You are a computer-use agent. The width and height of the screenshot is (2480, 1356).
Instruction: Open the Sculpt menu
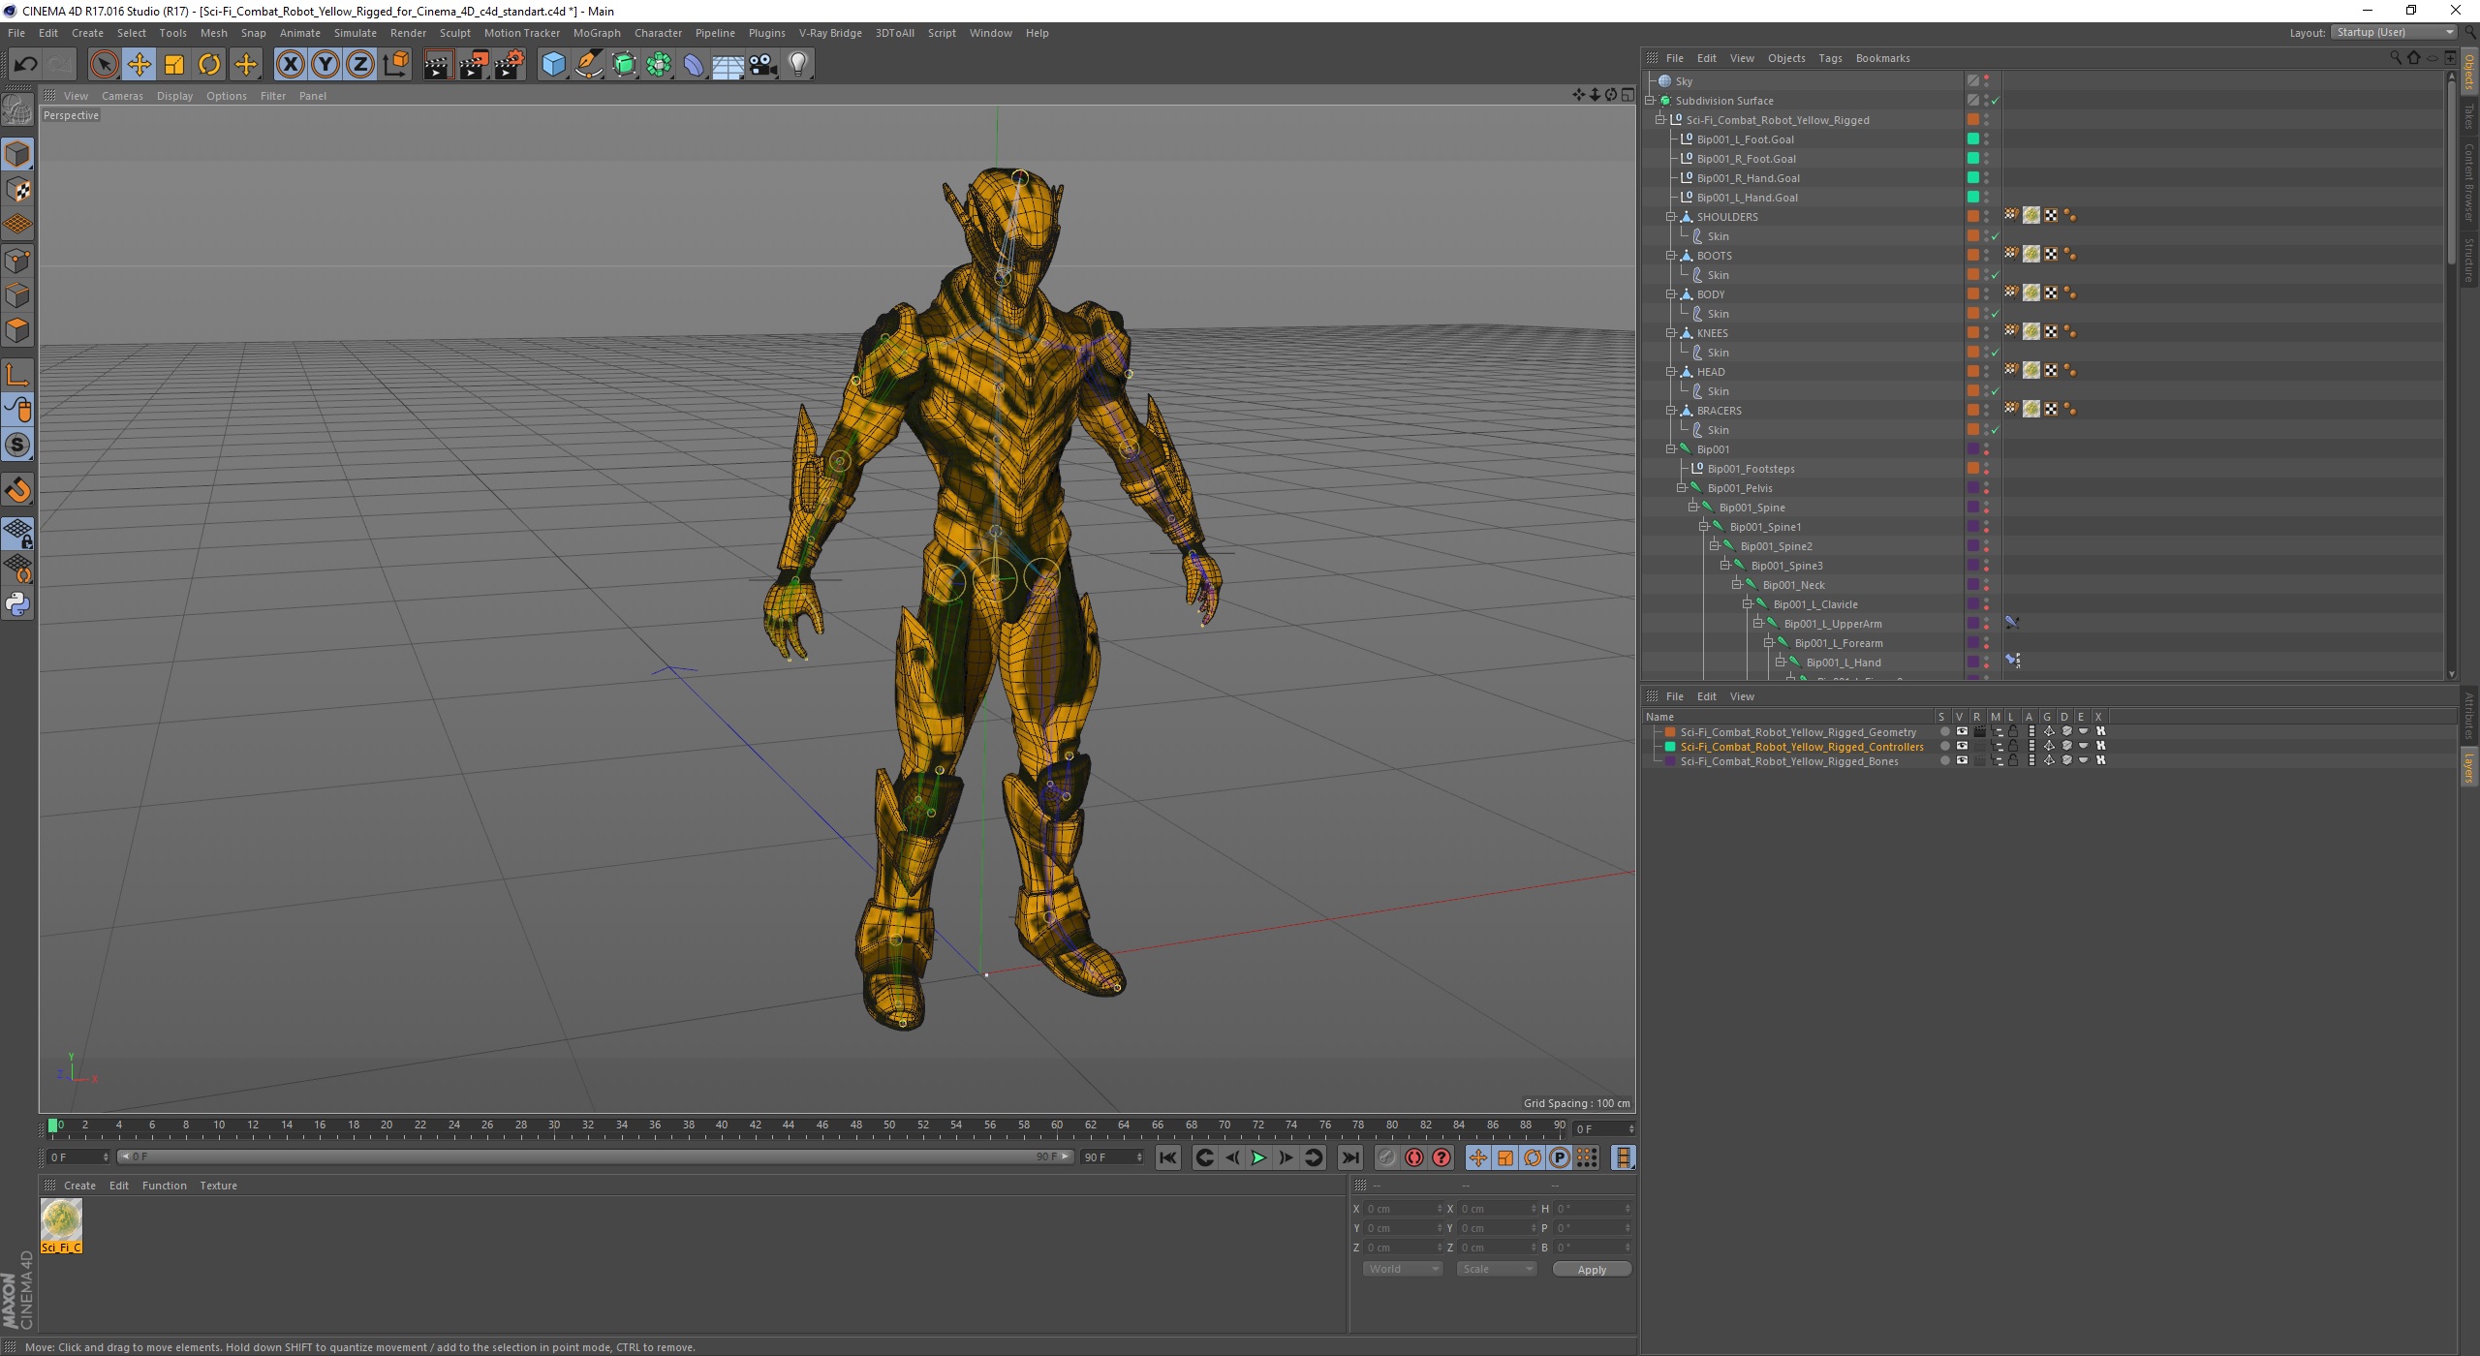click(454, 33)
